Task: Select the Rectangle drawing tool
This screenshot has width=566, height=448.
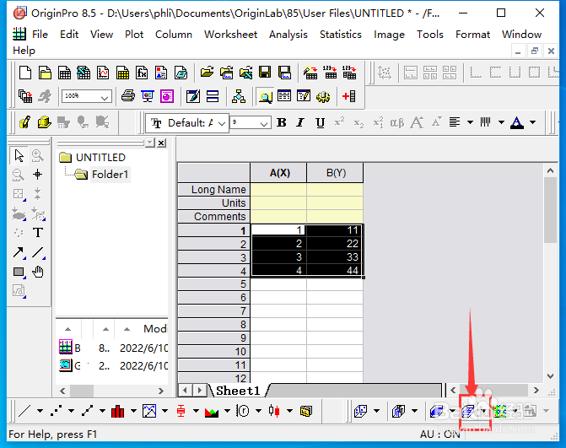Action: click(x=19, y=272)
